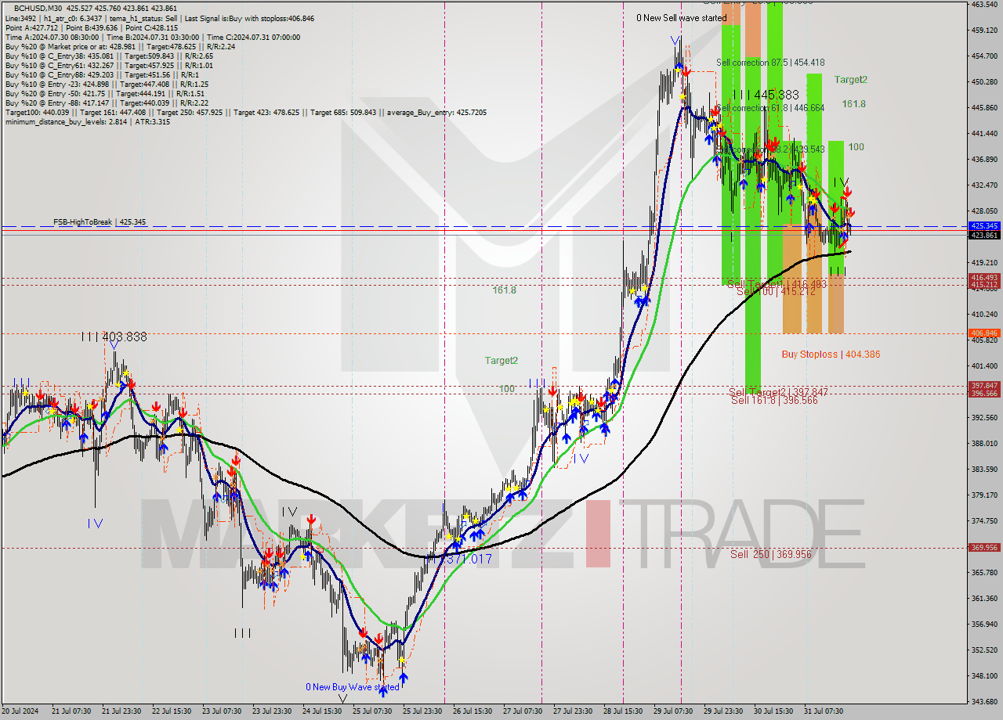Click the 'Buy %10 @ C_Entry88: 429.203' line

coord(103,74)
